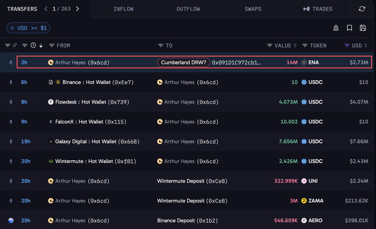Click the Arthur Hayes avatar in the 2h row
The image size is (376, 229).
[x=51, y=63]
